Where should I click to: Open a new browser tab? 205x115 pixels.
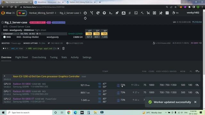pyautogui.click(x=100, y=2)
